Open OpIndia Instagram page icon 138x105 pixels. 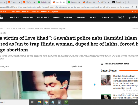[135, 12]
